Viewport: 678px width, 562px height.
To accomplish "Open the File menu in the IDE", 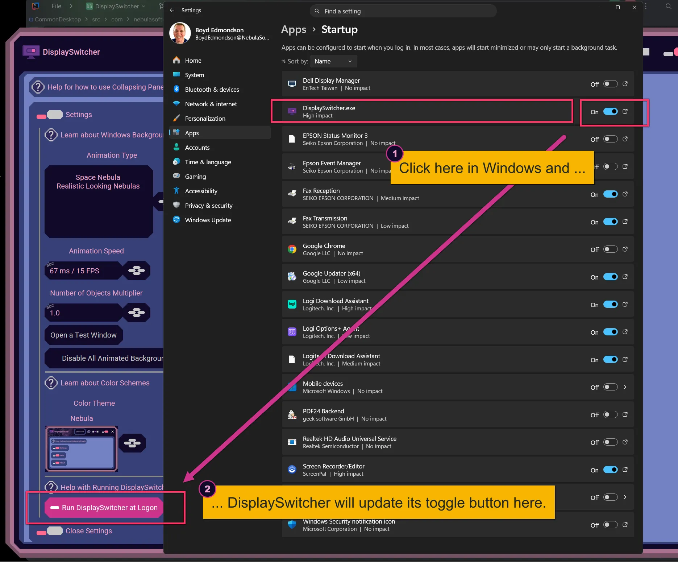I will point(56,6).
